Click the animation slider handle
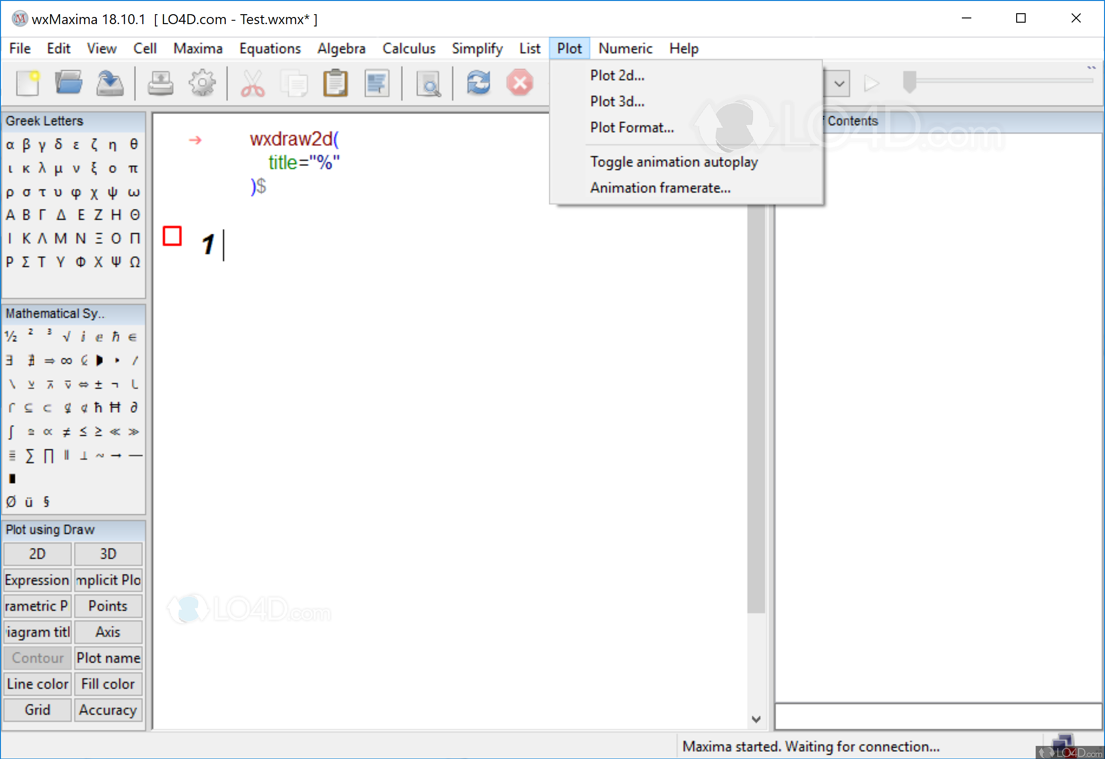Viewport: 1105px width, 759px height. click(x=909, y=82)
